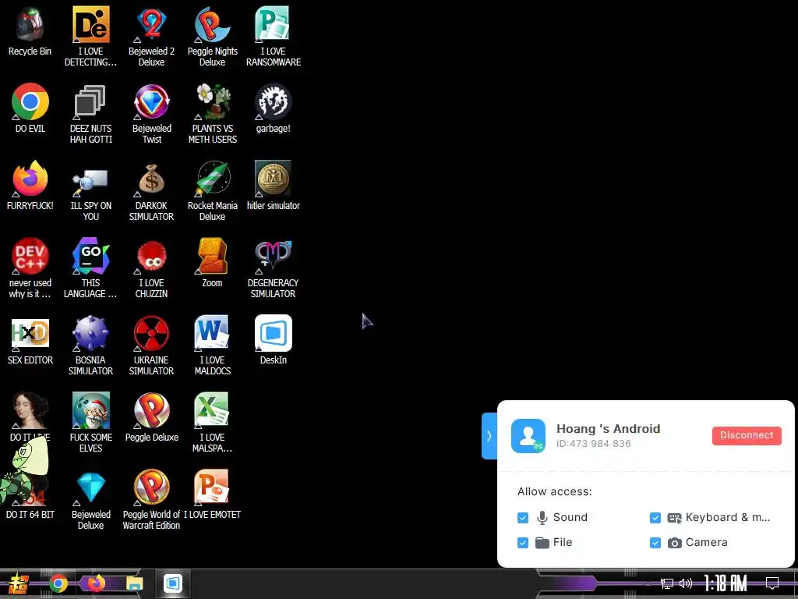Collapse the DeskIn panel with the blue arrow

pyautogui.click(x=489, y=436)
